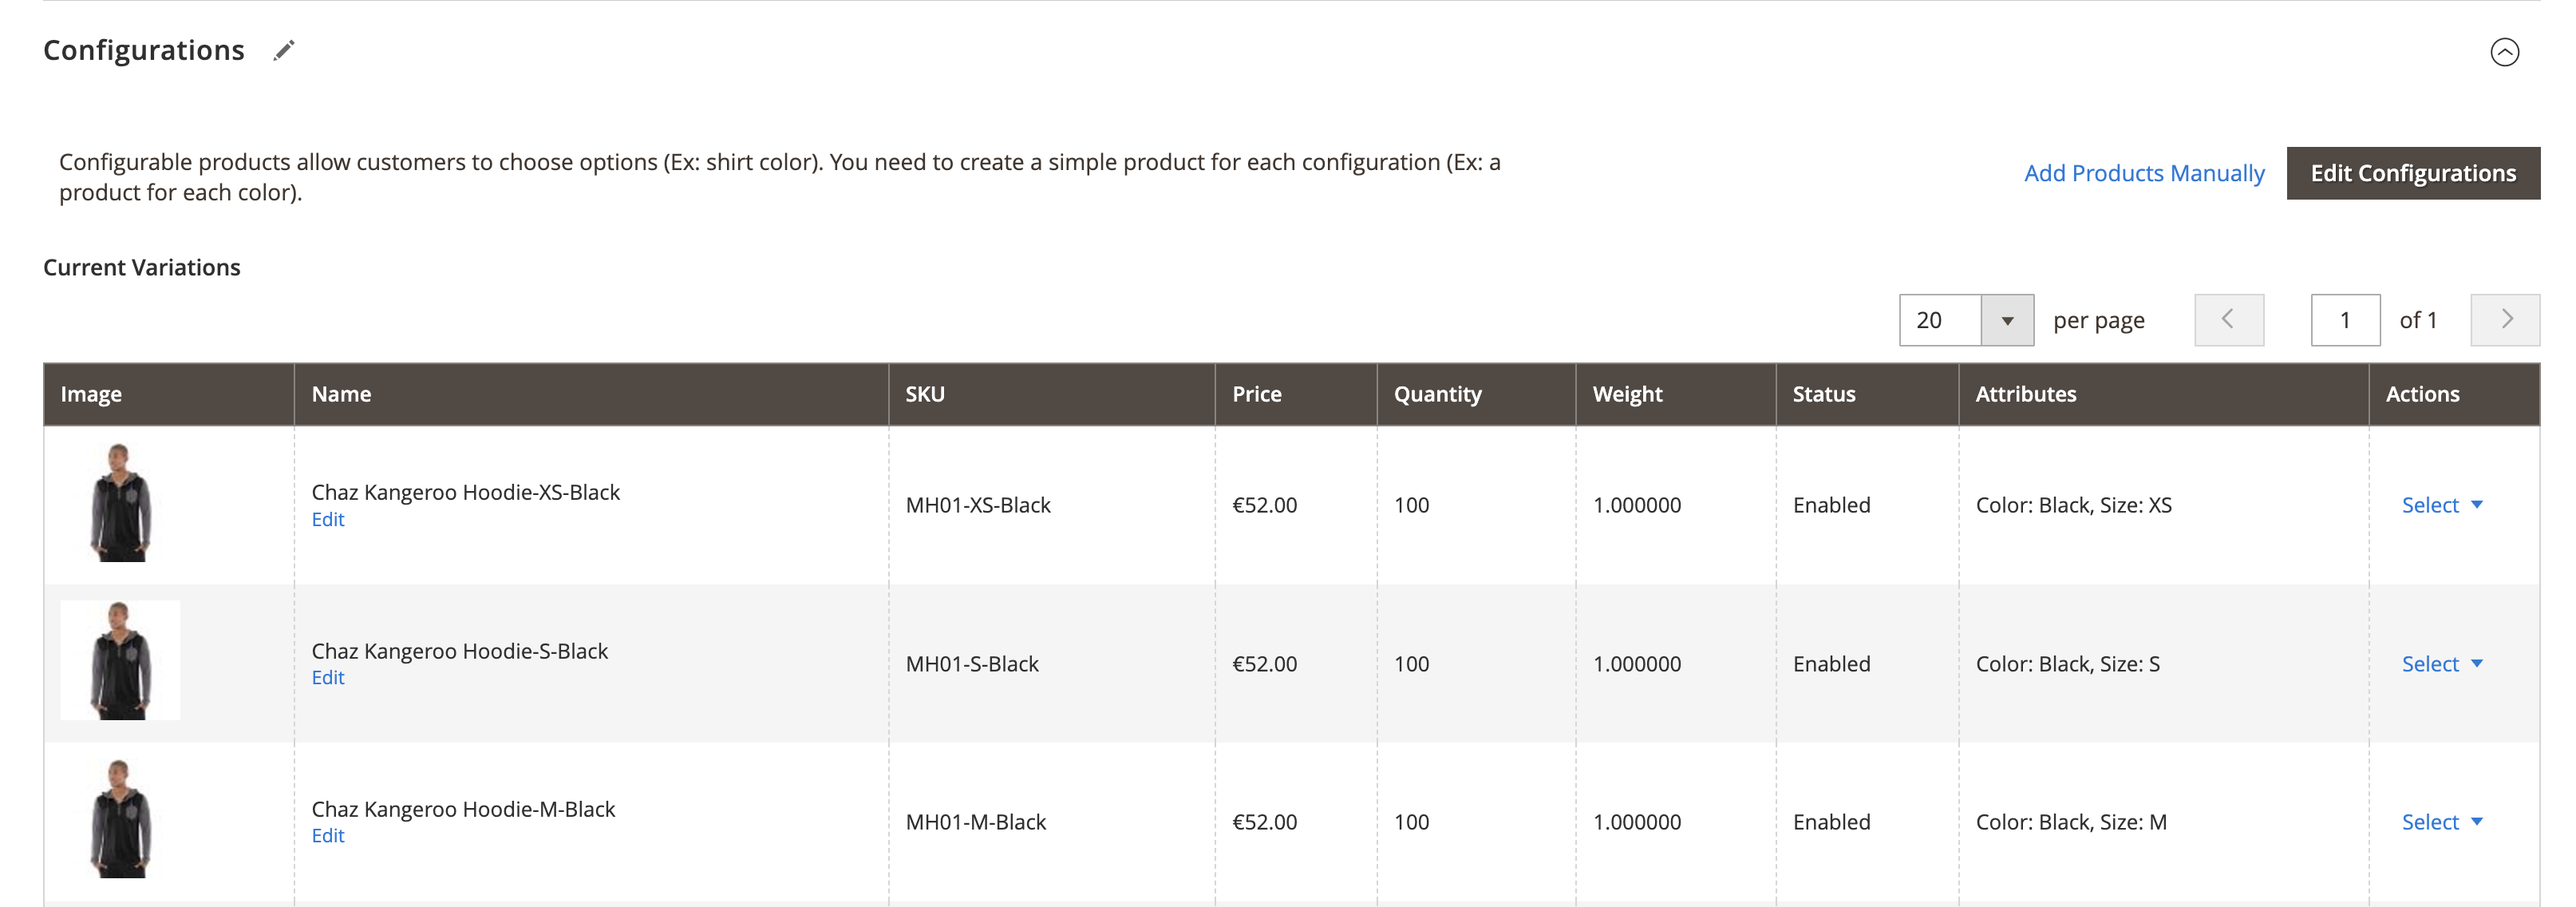Click the current page number field
Screen dimensions: 2576x907
(2344, 321)
